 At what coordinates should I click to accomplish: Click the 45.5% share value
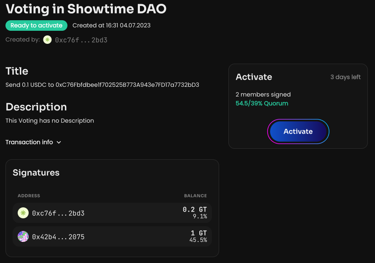[x=198, y=240]
